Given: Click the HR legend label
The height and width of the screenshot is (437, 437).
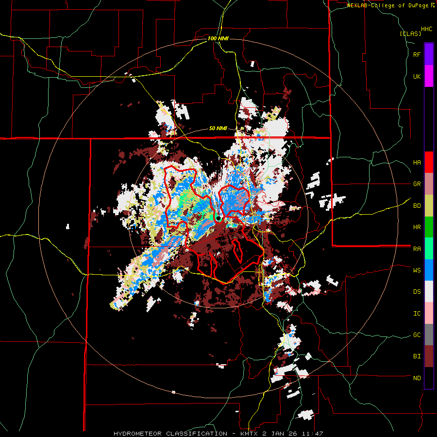Looking at the screenshot, I should [x=417, y=227].
